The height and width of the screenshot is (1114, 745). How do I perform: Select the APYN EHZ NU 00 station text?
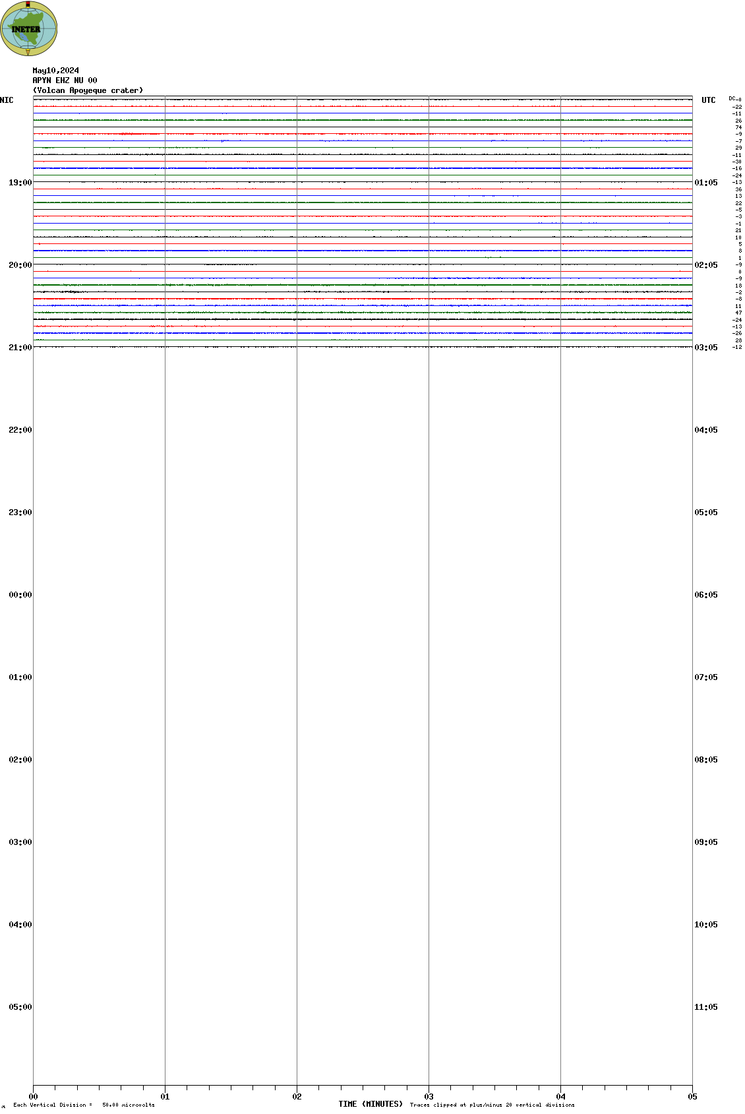point(65,80)
